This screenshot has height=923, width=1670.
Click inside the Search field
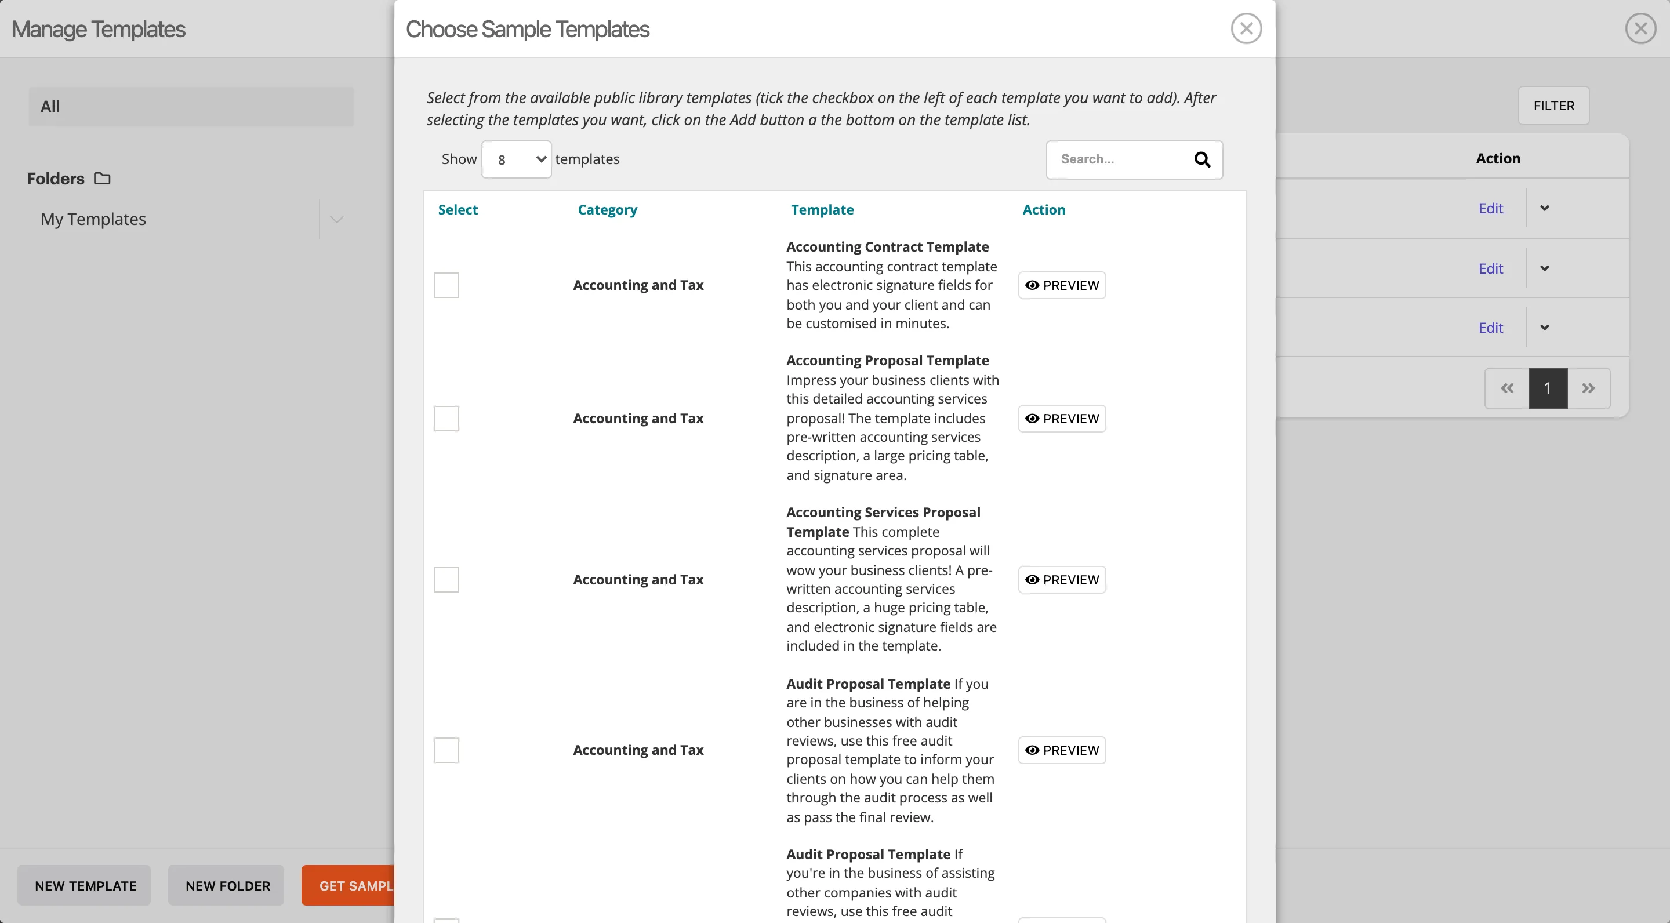click(1115, 159)
